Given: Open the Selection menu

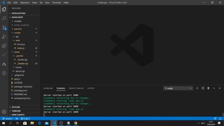Looking at the screenshot, I should coord(25,2).
